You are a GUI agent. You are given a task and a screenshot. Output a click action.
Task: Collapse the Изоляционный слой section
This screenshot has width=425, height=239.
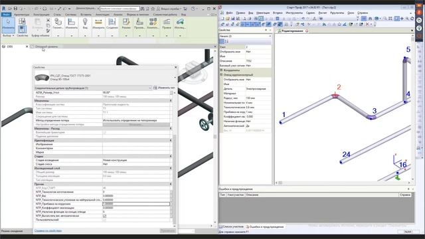[171, 168]
